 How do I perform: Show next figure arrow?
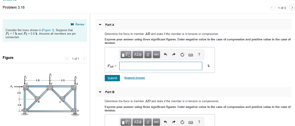tap(84, 59)
